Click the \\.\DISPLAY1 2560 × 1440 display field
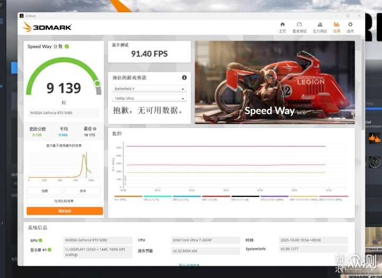The height and width of the screenshot is (278, 382). click(98, 252)
